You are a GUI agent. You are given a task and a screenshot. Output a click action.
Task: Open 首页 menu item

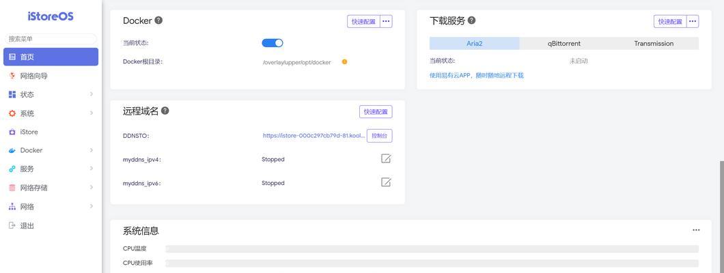point(51,57)
